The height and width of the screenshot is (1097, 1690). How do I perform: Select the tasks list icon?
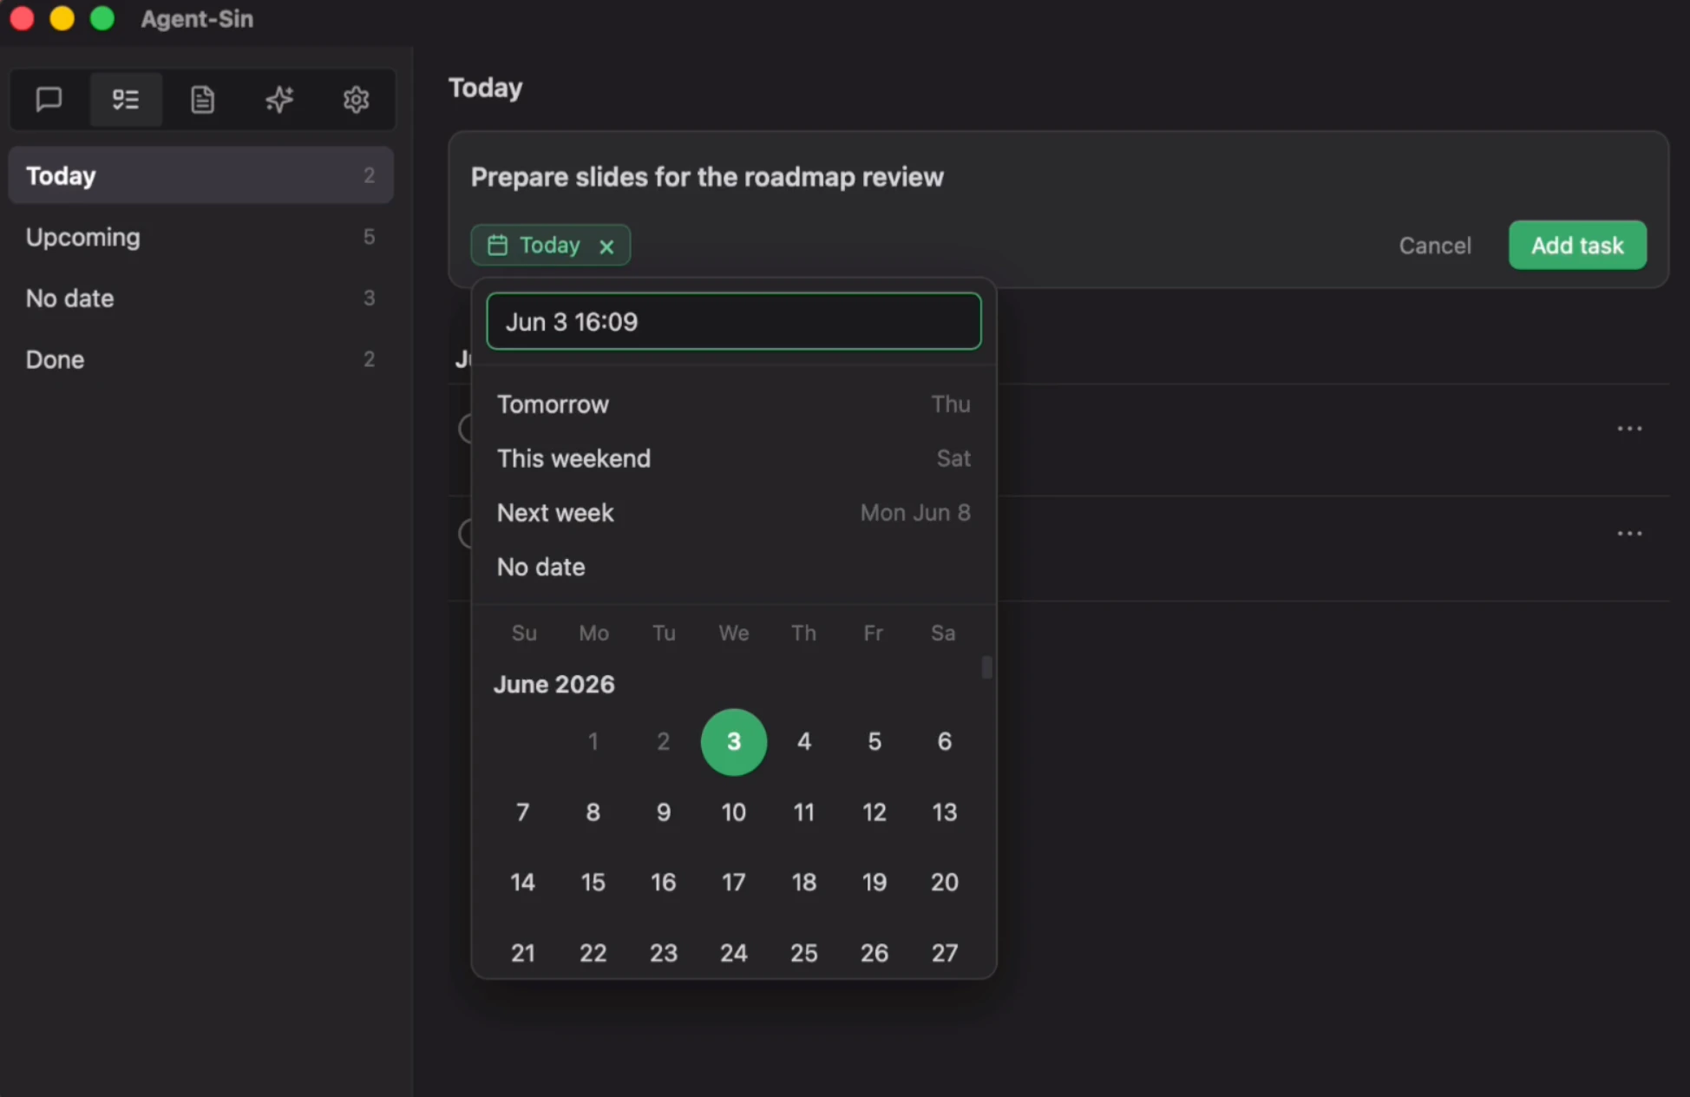126,100
